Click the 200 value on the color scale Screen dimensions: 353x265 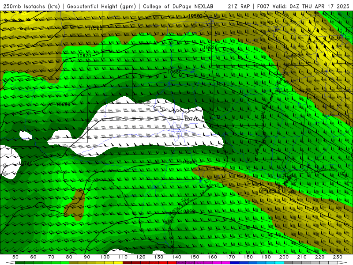pyautogui.click(x=284, y=257)
